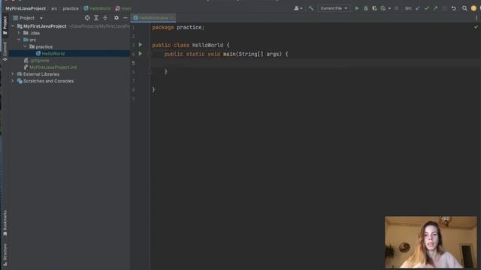Run class HelloWorld via gutter arrow

point(141,45)
